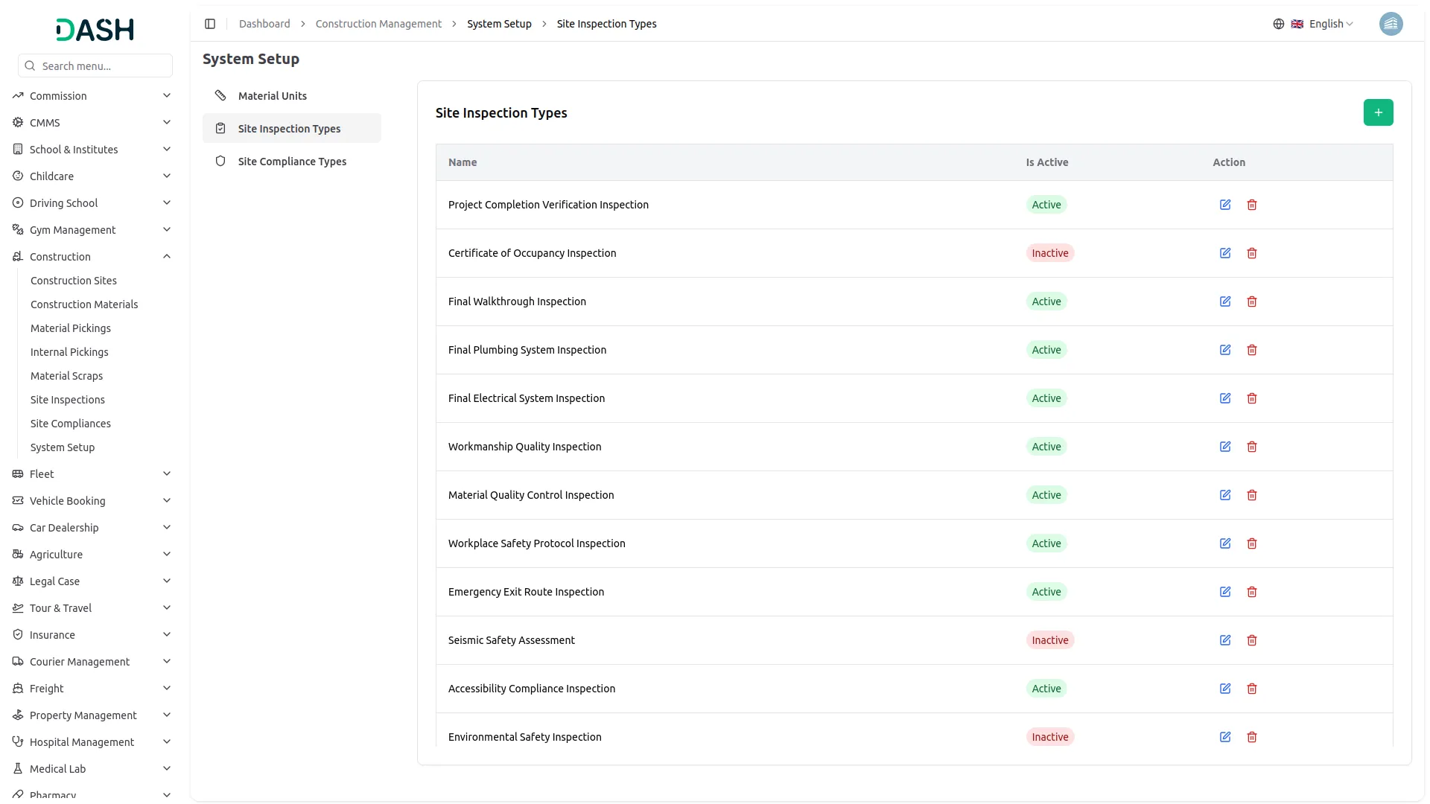
Task: Edit Workmanship Quality Inspection entry
Action: [1225, 447]
